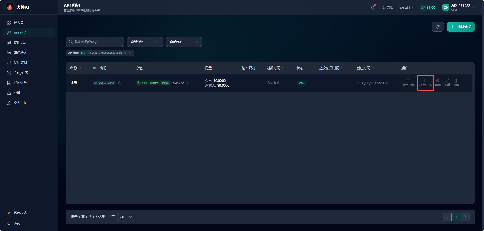This screenshot has height=231, width=484.
Task: Open 个人资料 profile in sidebar
Action: point(29,103)
